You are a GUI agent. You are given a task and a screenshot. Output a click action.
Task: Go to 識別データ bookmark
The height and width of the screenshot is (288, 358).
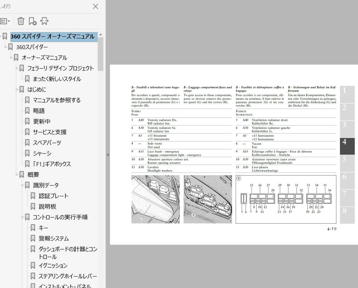pos(46,185)
